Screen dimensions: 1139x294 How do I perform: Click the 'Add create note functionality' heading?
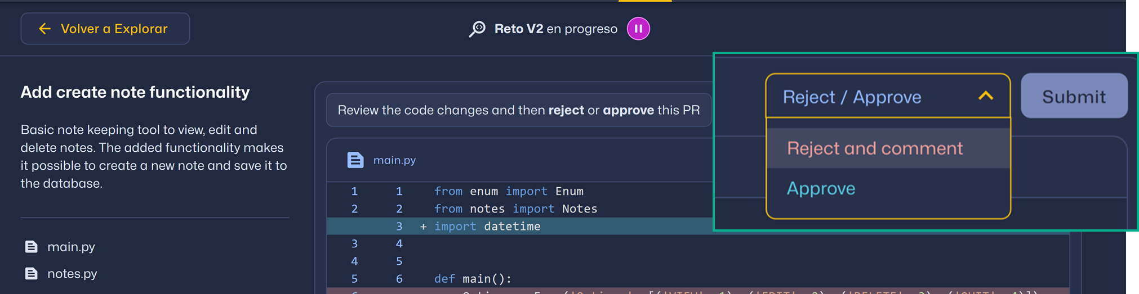[135, 92]
